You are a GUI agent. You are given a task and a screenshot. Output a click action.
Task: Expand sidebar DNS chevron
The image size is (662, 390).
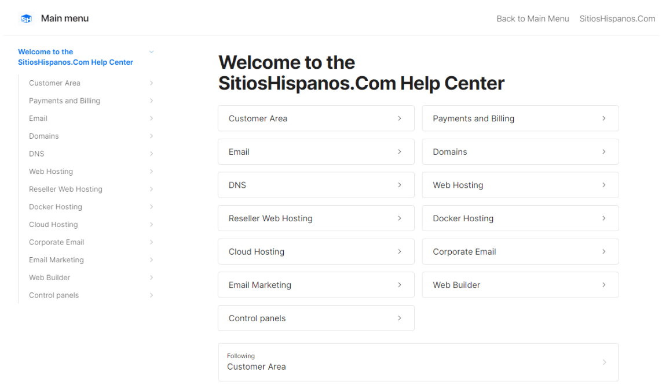pyautogui.click(x=151, y=154)
